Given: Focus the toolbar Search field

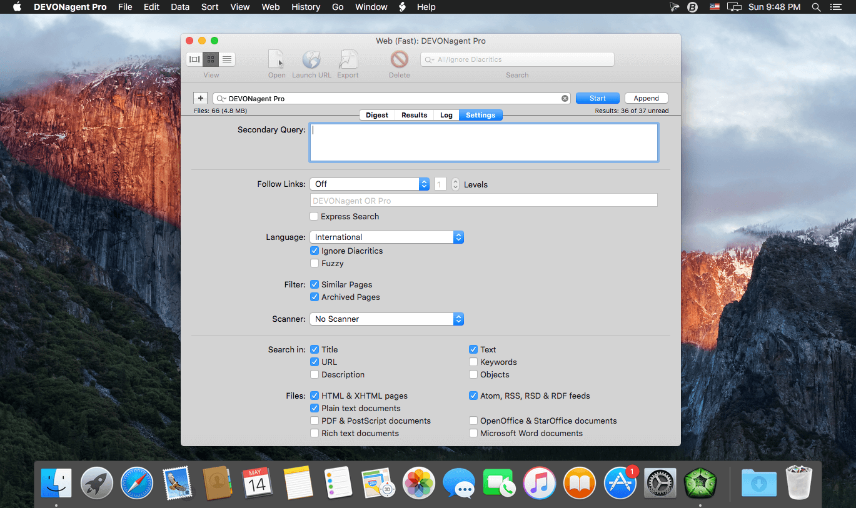Looking at the screenshot, I should pyautogui.click(x=517, y=60).
